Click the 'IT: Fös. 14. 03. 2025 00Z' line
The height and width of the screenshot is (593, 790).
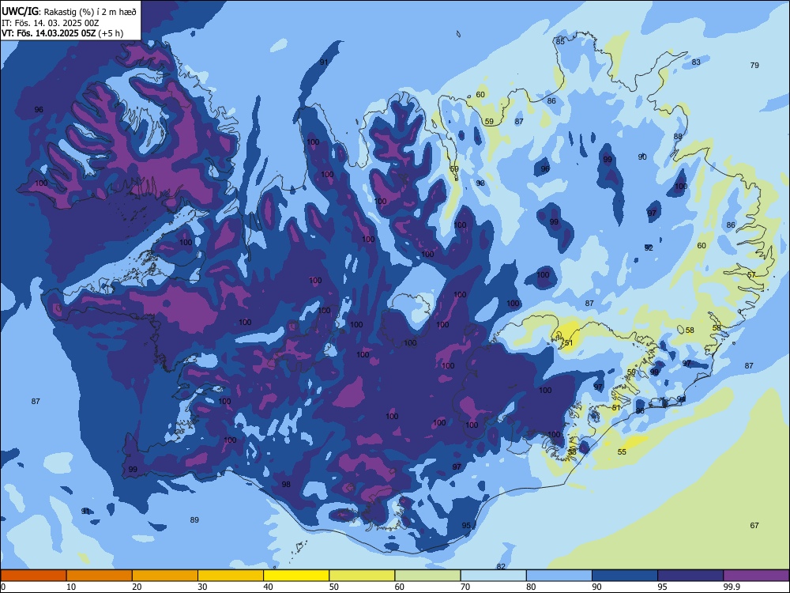51,23
